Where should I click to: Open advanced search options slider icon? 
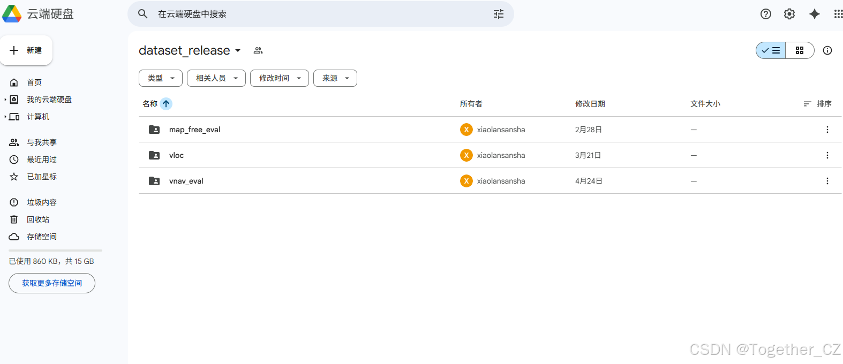point(499,14)
